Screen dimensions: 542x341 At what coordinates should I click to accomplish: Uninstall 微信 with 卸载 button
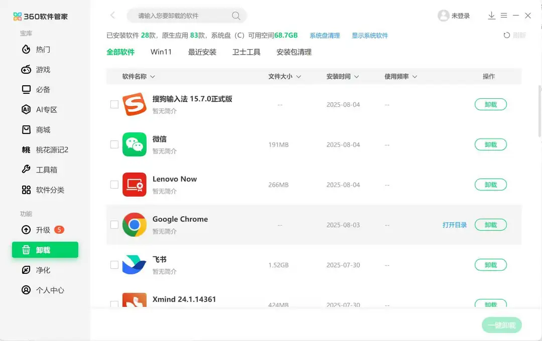point(490,144)
